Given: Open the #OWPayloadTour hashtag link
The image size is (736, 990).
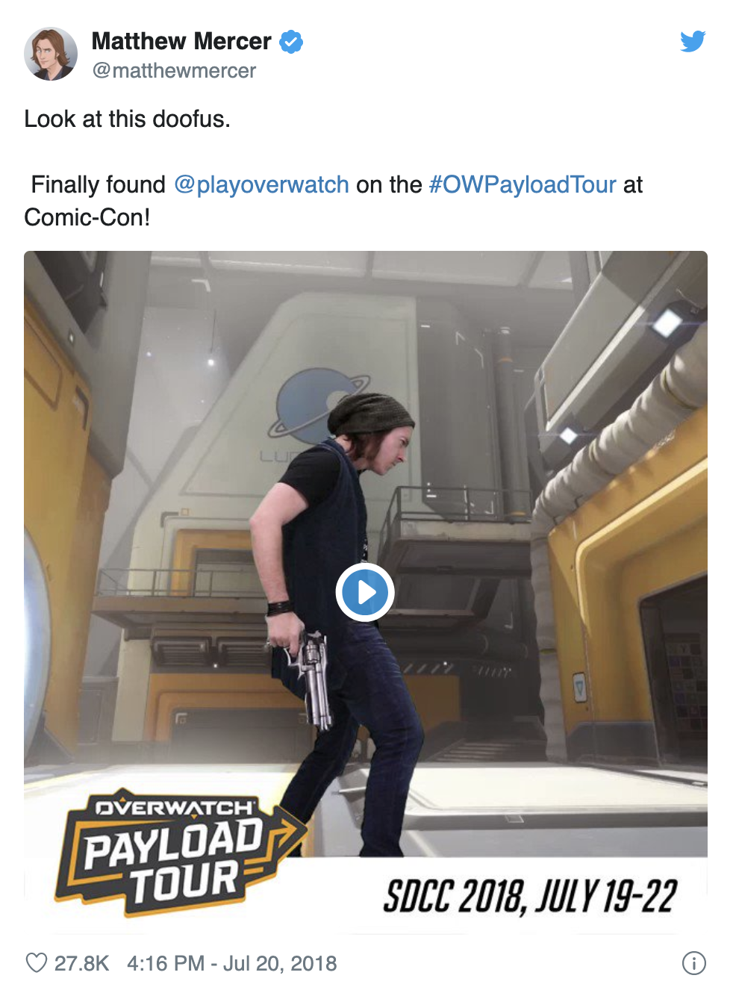Looking at the screenshot, I should [523, 184].
